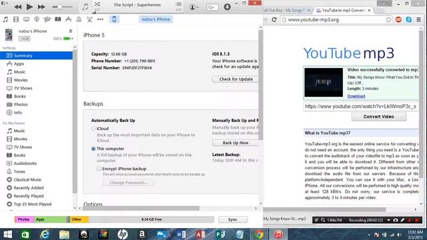Click the YouTube URL input field
Screen dimensions: 427x240
coord(361,107)
